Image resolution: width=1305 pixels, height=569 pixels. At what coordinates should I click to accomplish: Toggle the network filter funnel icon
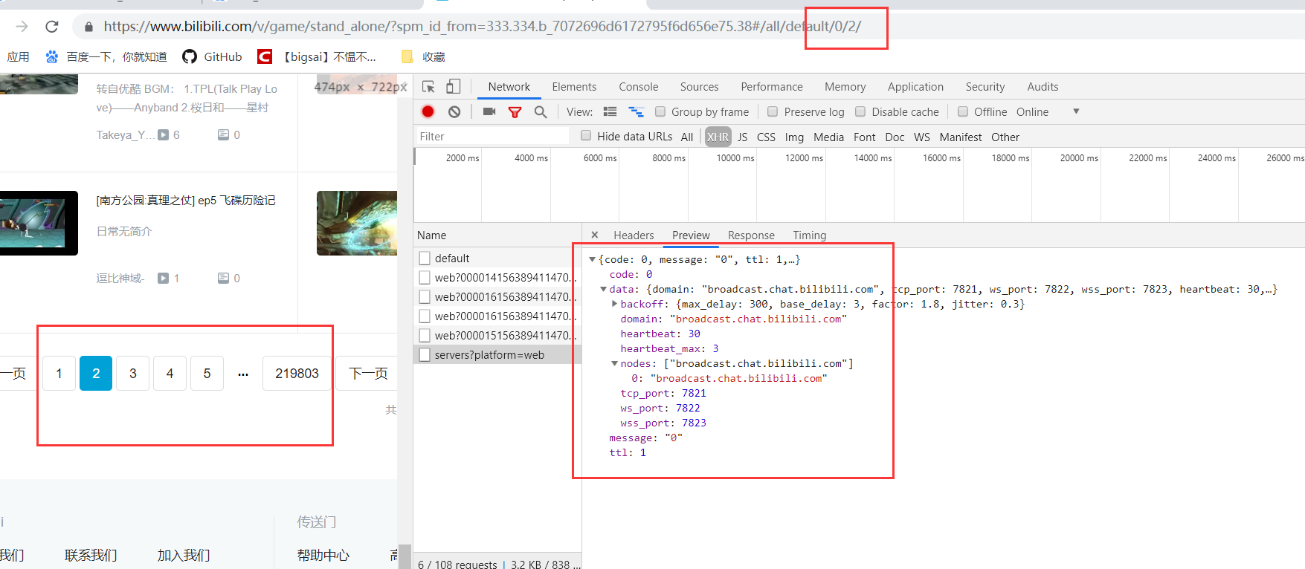tap(515, 112)
